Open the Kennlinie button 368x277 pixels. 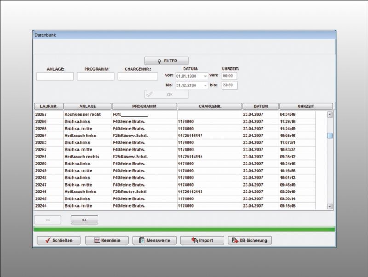coord(107,240)
